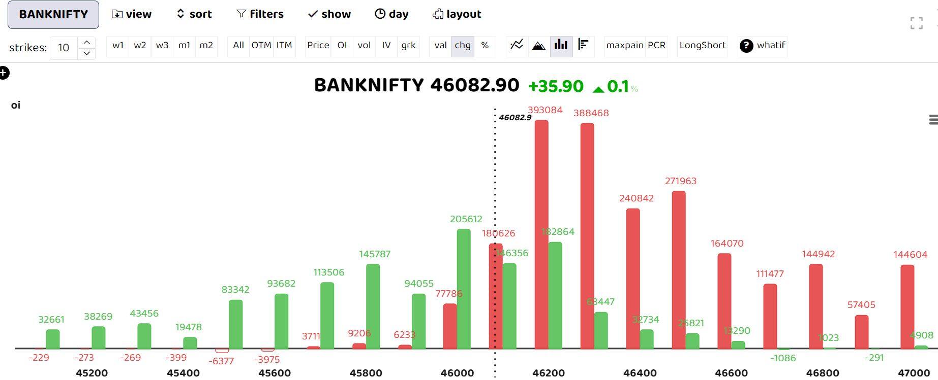The width and height of the screenshot is (938, 380).
Task: Click the red 271963 call bar
Action: tap(679, 270)
